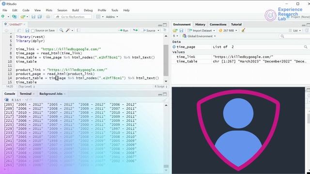Screen dimensions: 310x174
Task: Click the Save workspace disk icon
Action: pyautogui.click(x=181, y=30)
